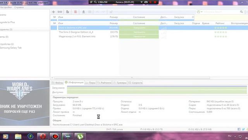This screenshot has width=248, height=140.
Task: Click the search magnifier icon
Action: point(241,12)
